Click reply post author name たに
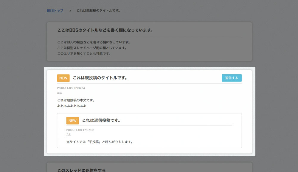Viewport: 298px width, 172px height. 69,135
